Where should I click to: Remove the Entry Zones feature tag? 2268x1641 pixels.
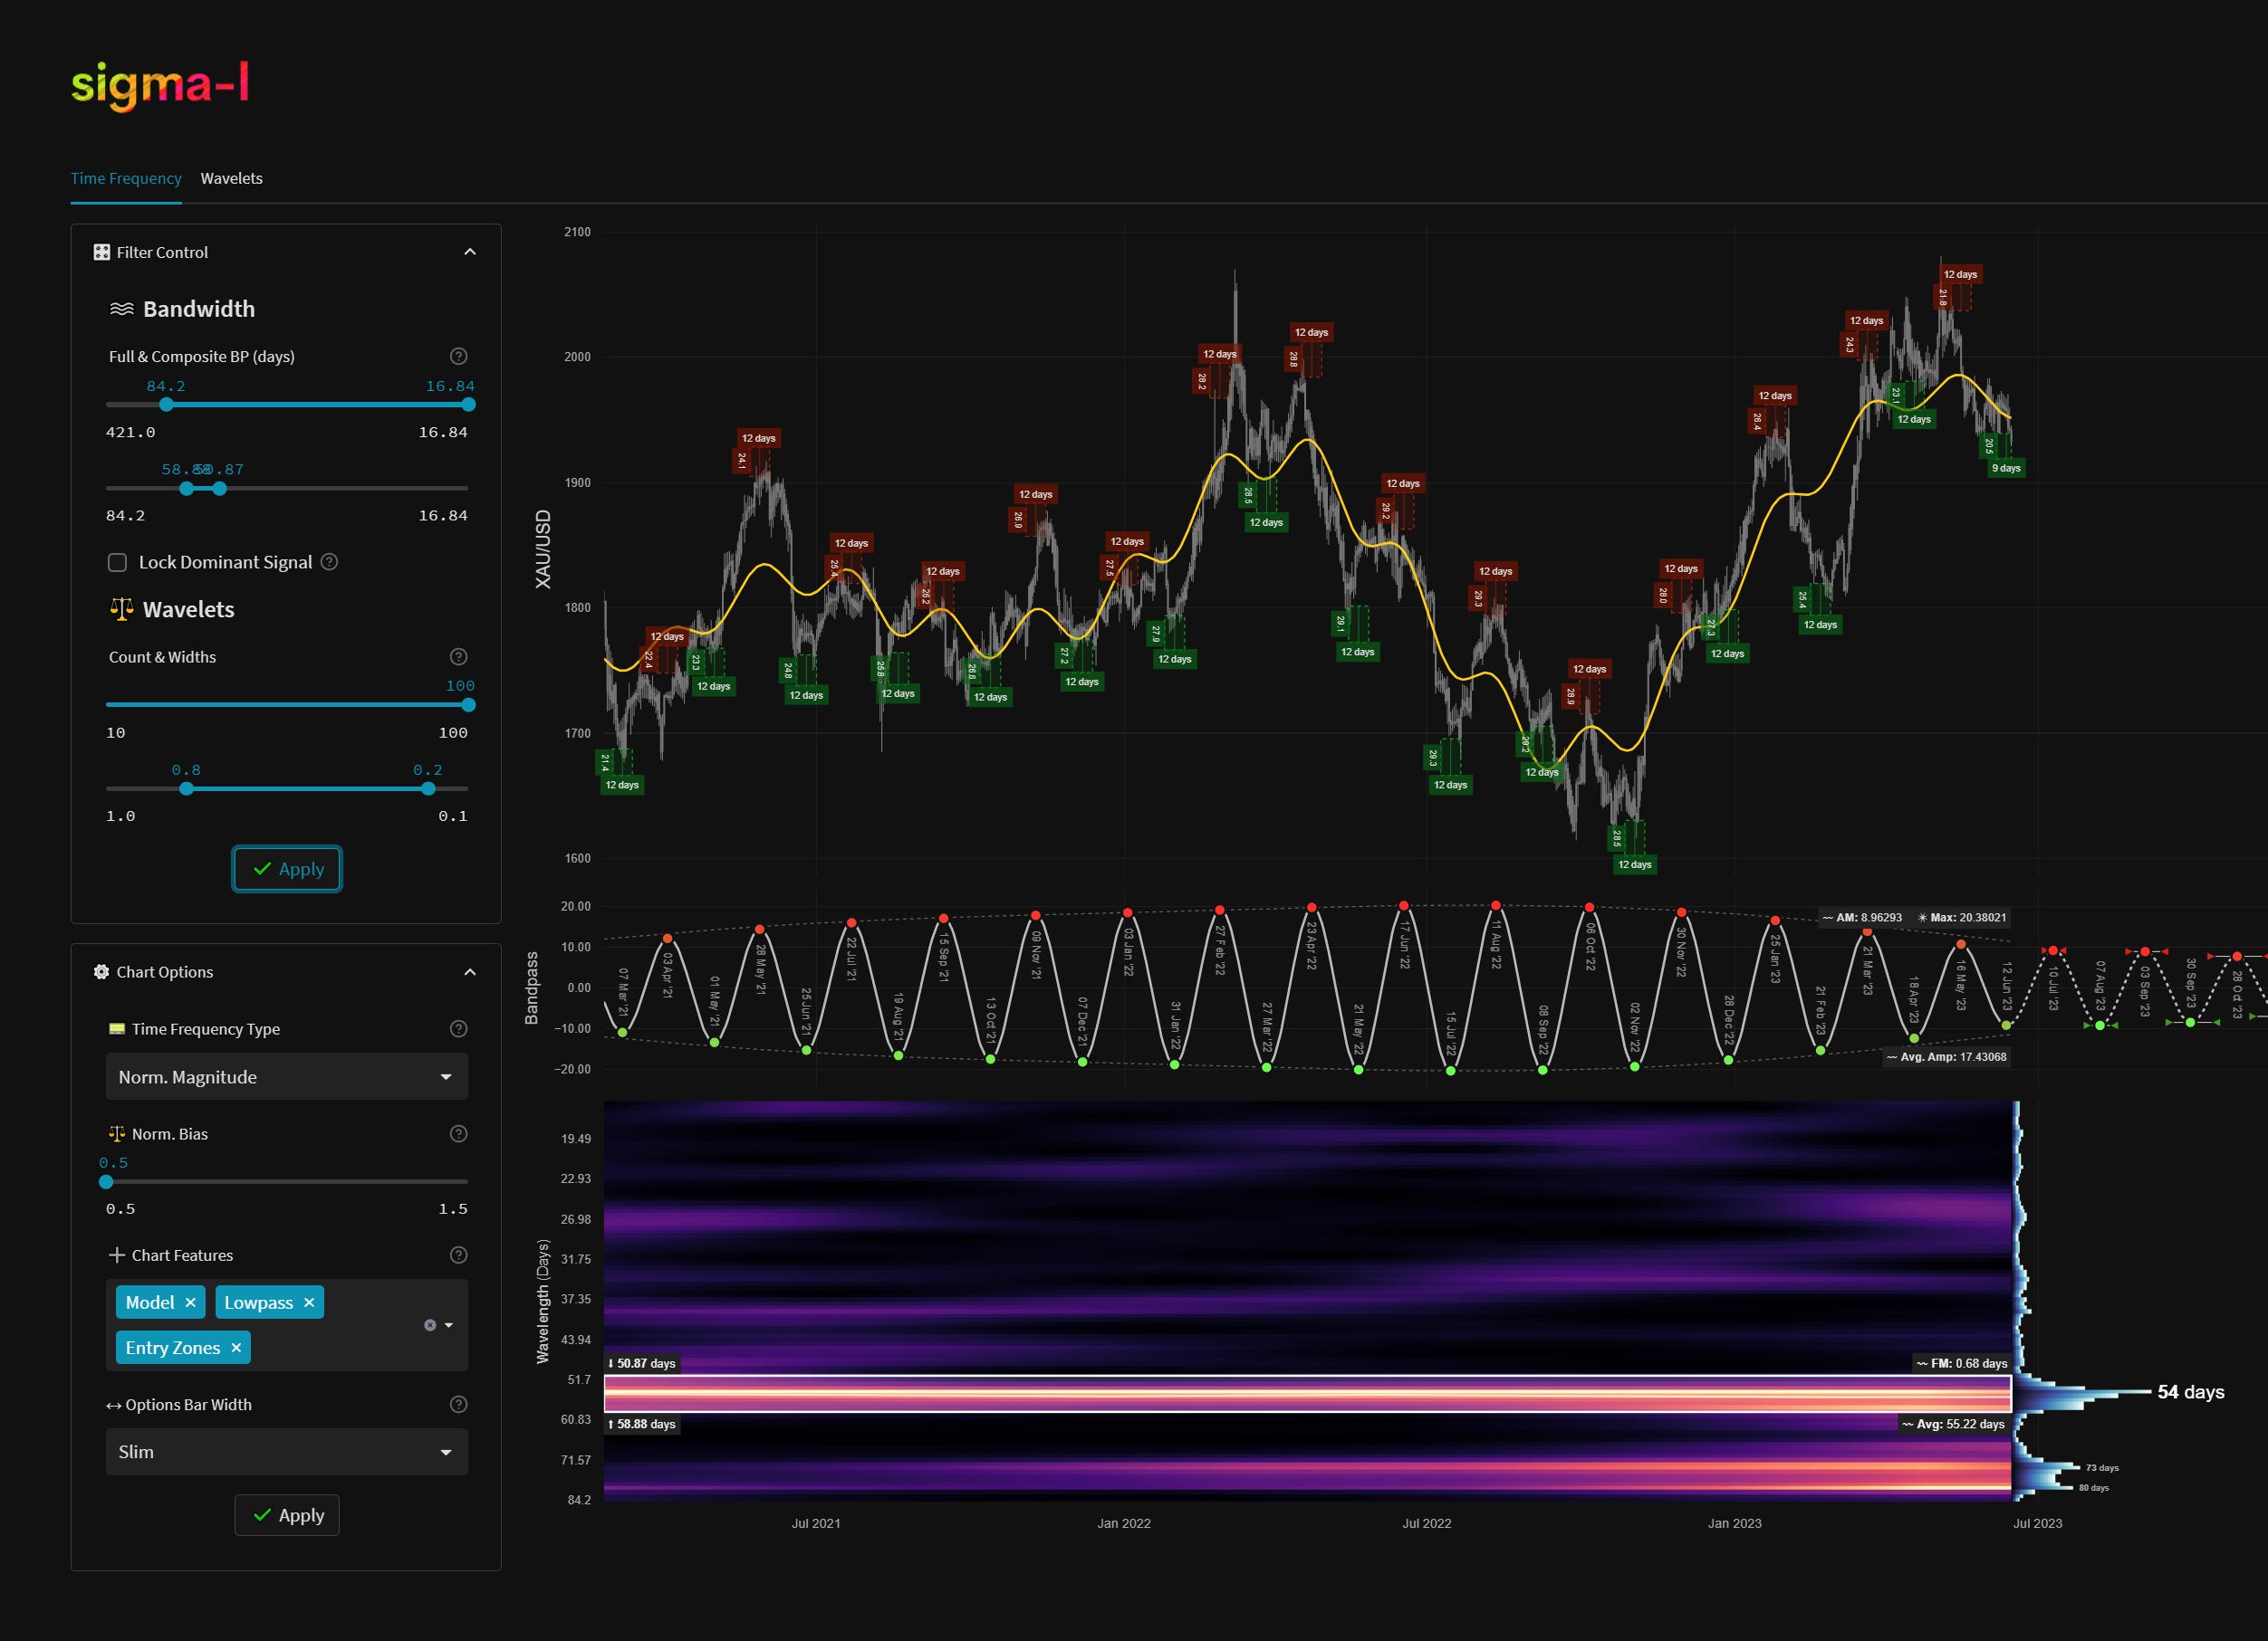(x=236, y=1348)
